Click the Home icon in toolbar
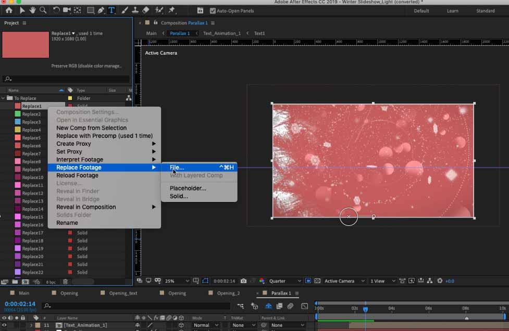 9,10
